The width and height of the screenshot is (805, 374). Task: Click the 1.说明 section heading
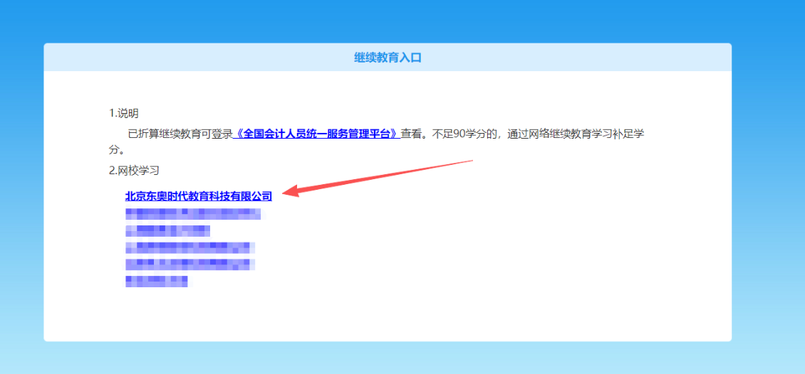[x=123, y=113]
